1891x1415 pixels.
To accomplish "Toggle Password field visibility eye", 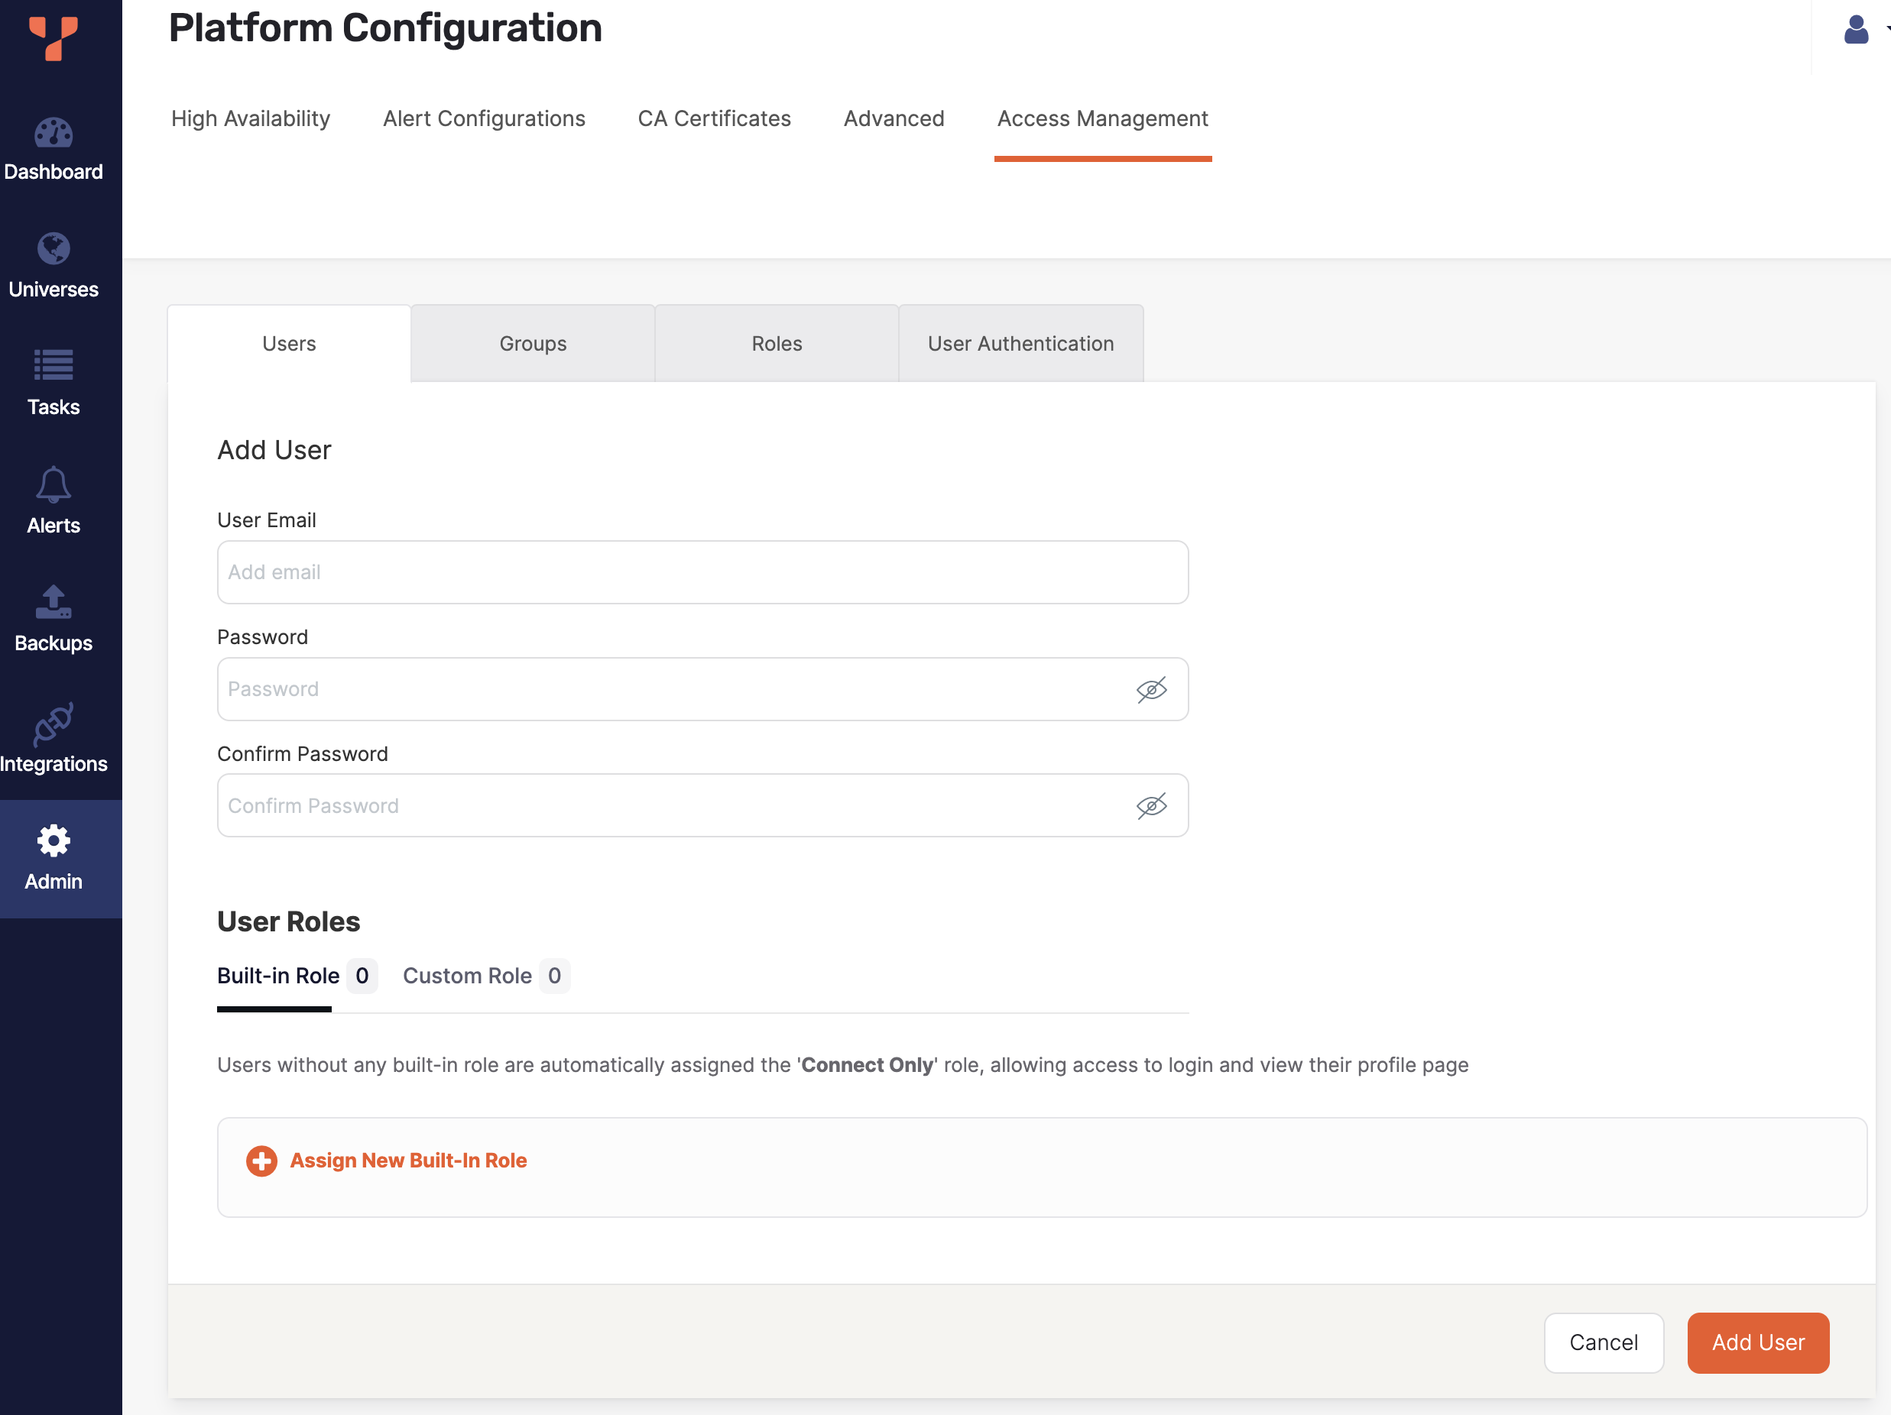I will pyautogui.click(x=1150, y=690).
